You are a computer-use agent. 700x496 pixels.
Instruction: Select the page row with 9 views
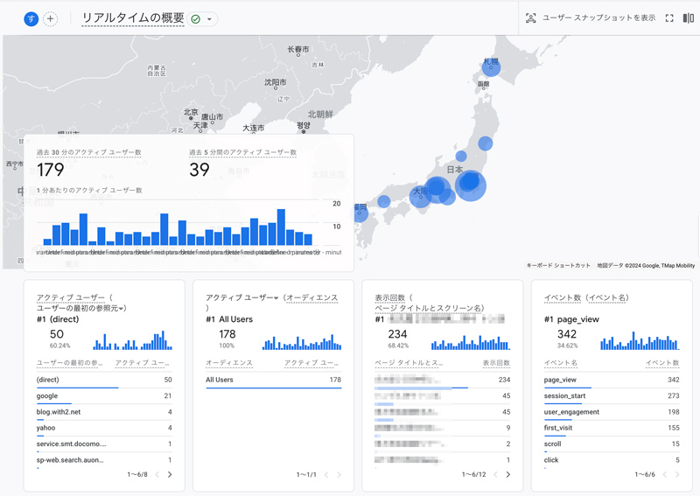[443, 428]
